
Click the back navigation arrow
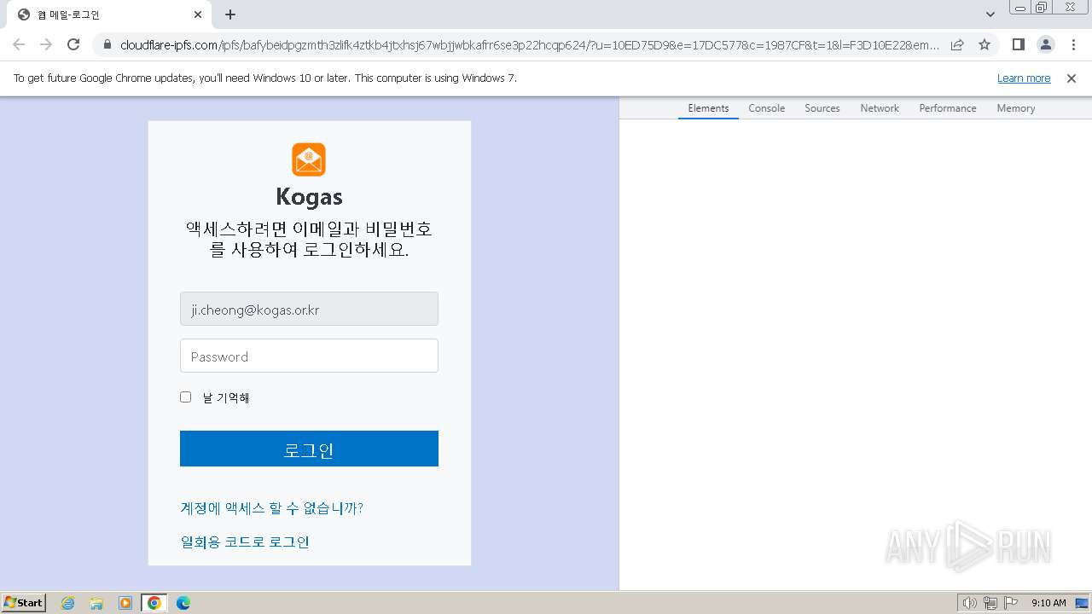[x=19, y=44]
